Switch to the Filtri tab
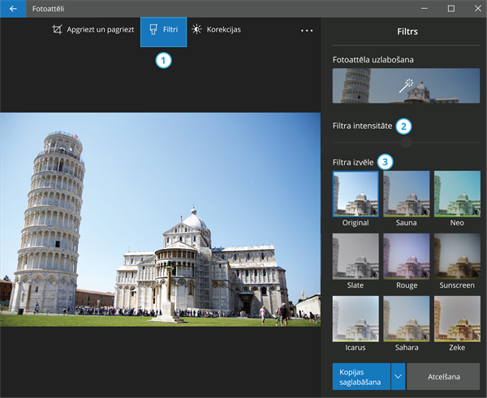The width and height of the screenshot is (487, 398). pyautogui.click(x=163, y=30)
